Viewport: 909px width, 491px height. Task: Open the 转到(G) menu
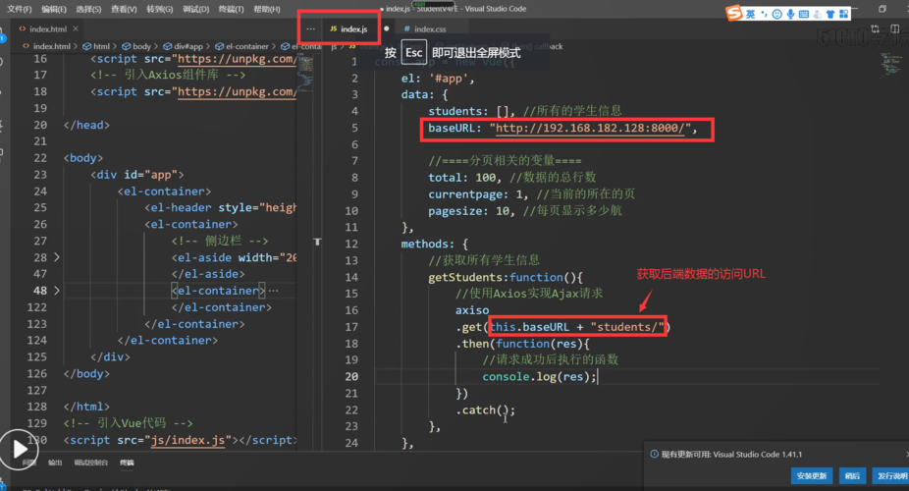pyautogui.click(x=159, y=9)
